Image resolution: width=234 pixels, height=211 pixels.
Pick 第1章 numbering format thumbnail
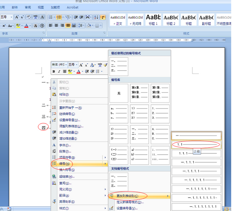coord(160,93)
